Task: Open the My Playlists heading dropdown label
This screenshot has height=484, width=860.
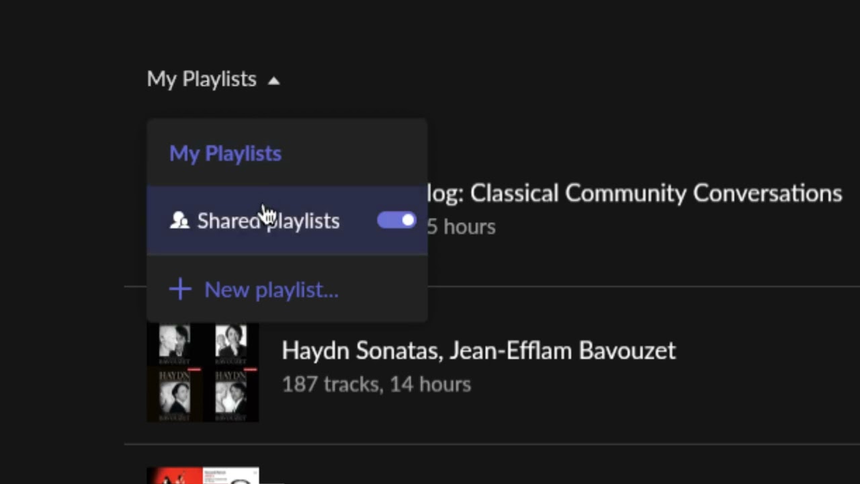Action: pos(202,79)
